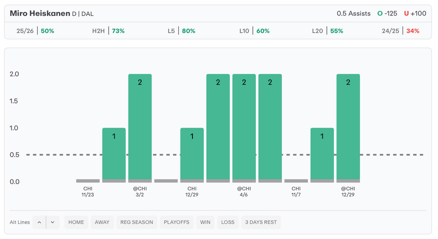Image resolution: width=438 pixels, height=239 pixels.
Task: Filter by WIN games
Action: 205,222
